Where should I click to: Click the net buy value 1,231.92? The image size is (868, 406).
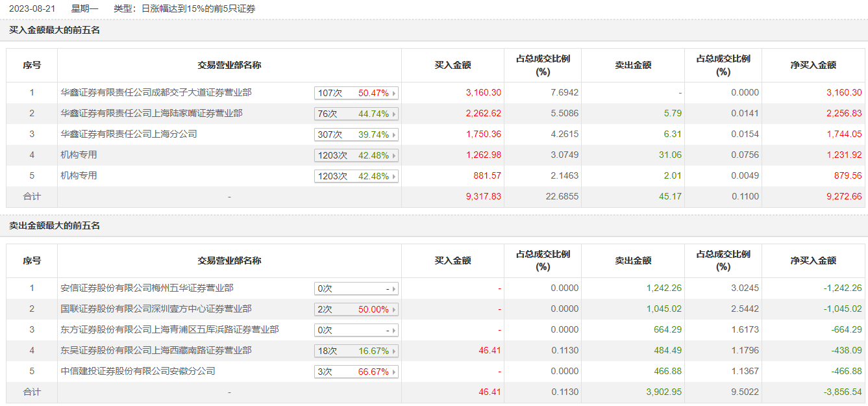coord(844,155)
